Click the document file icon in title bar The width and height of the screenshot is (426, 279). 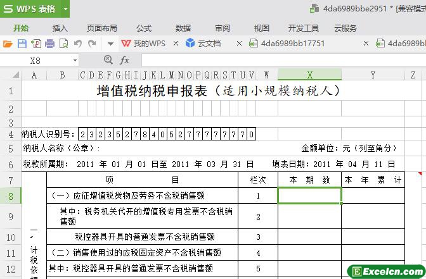(x=314, y=8)
